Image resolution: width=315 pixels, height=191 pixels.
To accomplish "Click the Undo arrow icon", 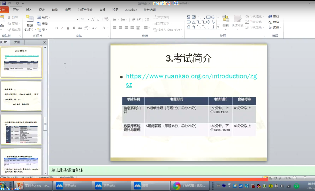I will click(9, 3).
